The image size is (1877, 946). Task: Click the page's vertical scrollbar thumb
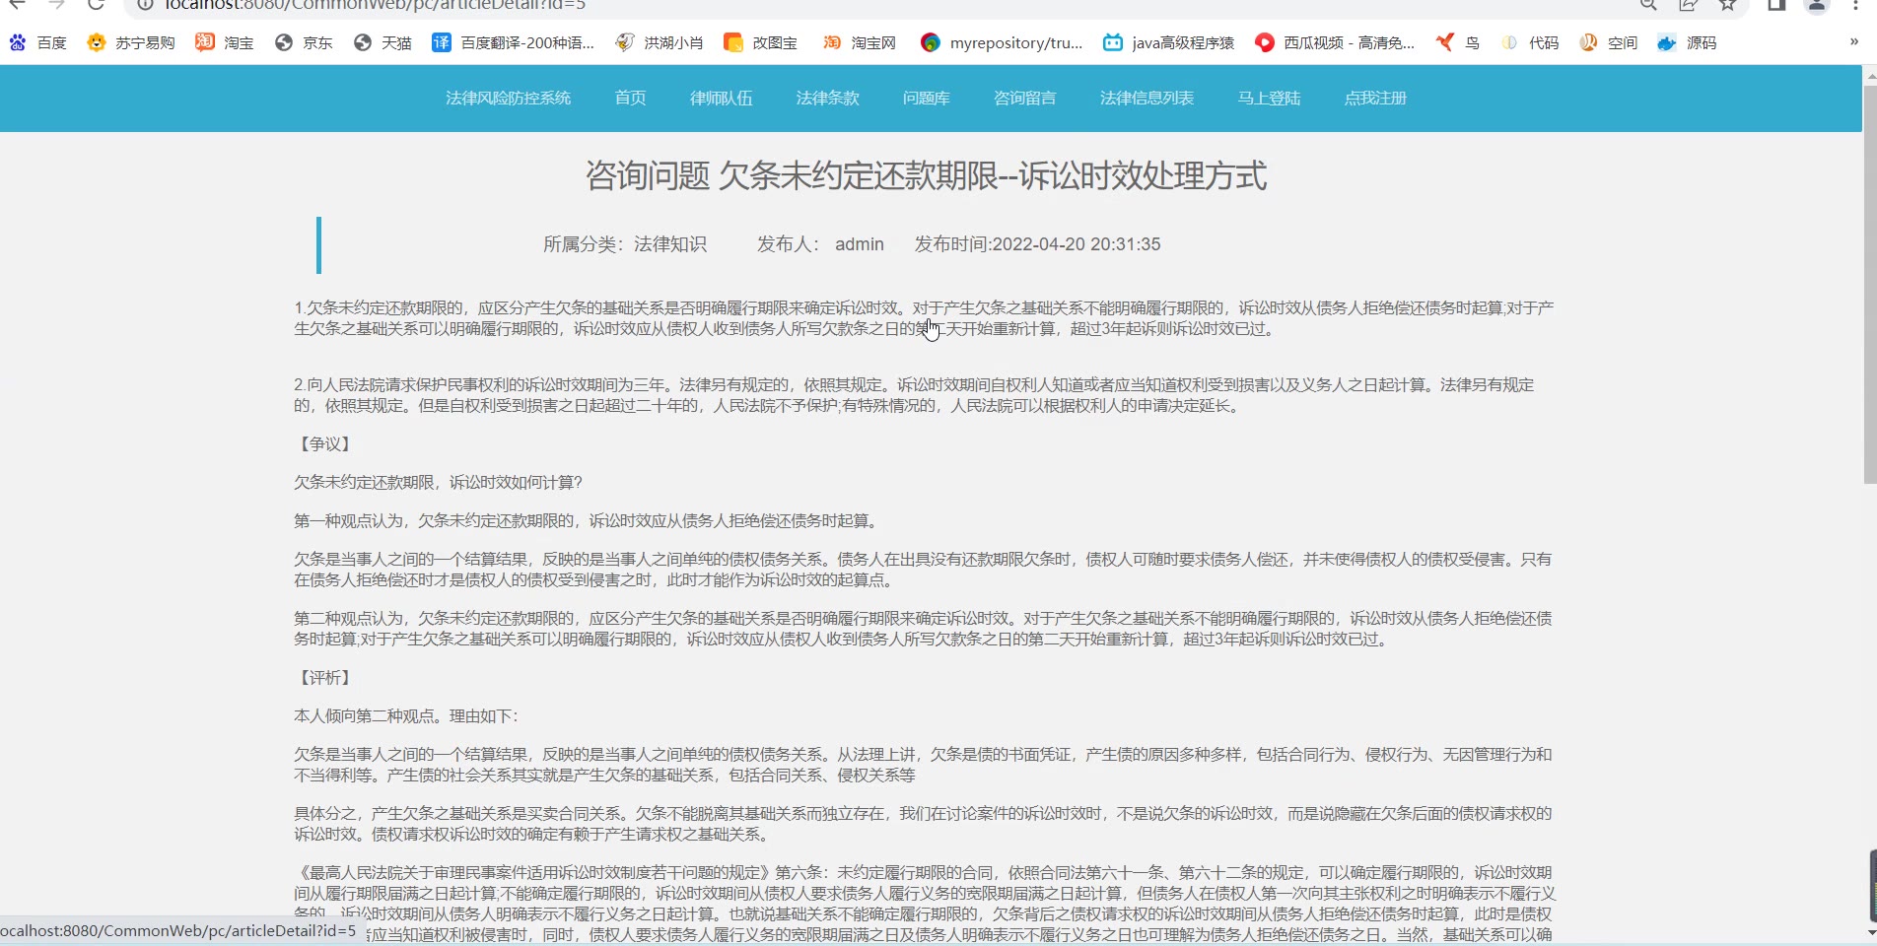coord(1869,284)
